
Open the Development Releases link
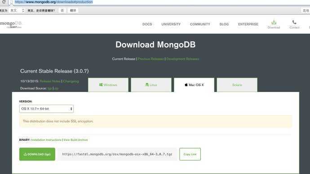(183, 59)
